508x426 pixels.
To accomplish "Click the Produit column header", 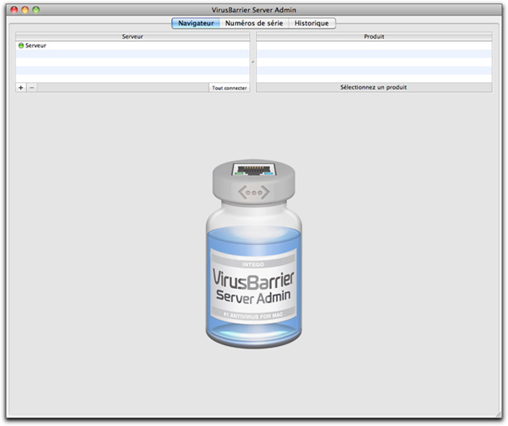I will (x=374, y=37).
